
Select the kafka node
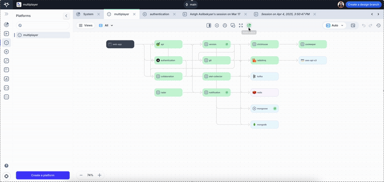point(264,76)
